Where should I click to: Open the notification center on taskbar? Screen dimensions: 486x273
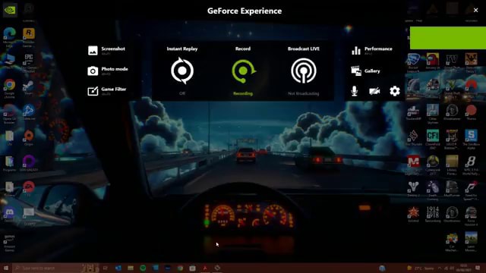(478, 268)
